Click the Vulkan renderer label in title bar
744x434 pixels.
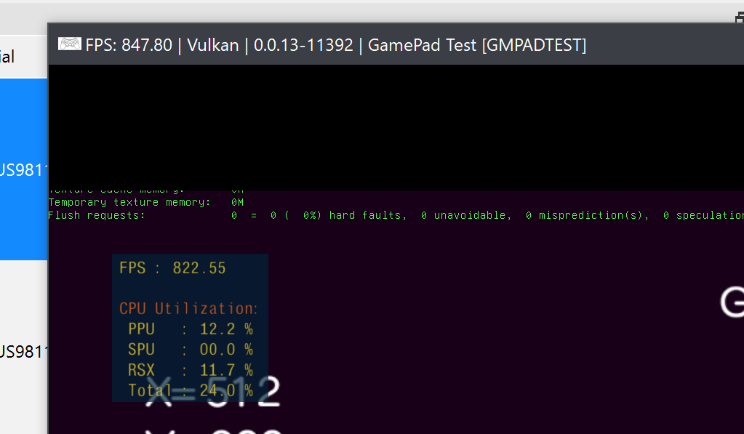(213, 45)
